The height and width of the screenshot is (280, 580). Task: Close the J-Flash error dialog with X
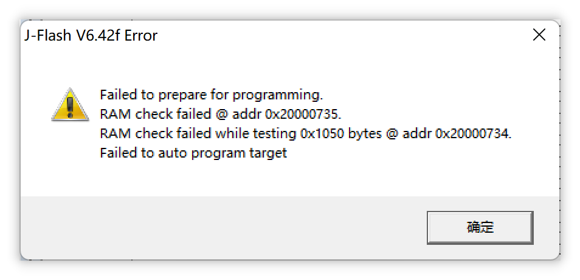pos(539,35)
